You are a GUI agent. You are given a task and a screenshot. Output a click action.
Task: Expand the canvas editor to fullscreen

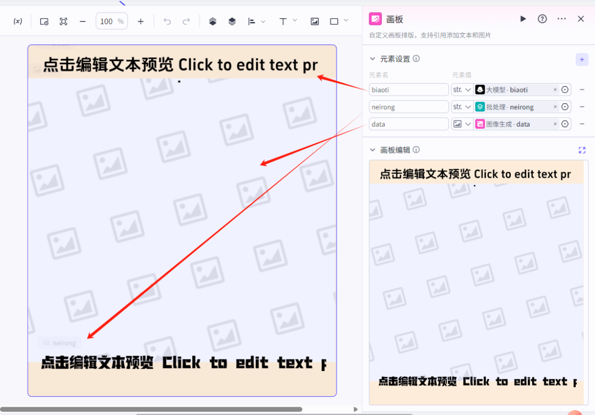[582, 150]
